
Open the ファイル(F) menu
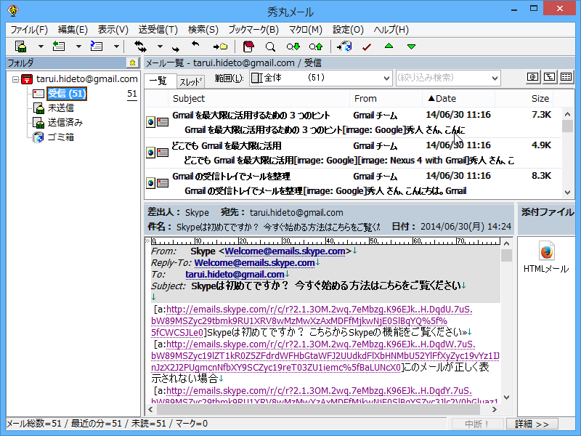tap(29, 30)
